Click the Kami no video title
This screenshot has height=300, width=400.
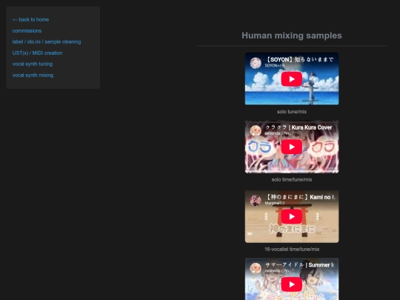click(300, 197)
